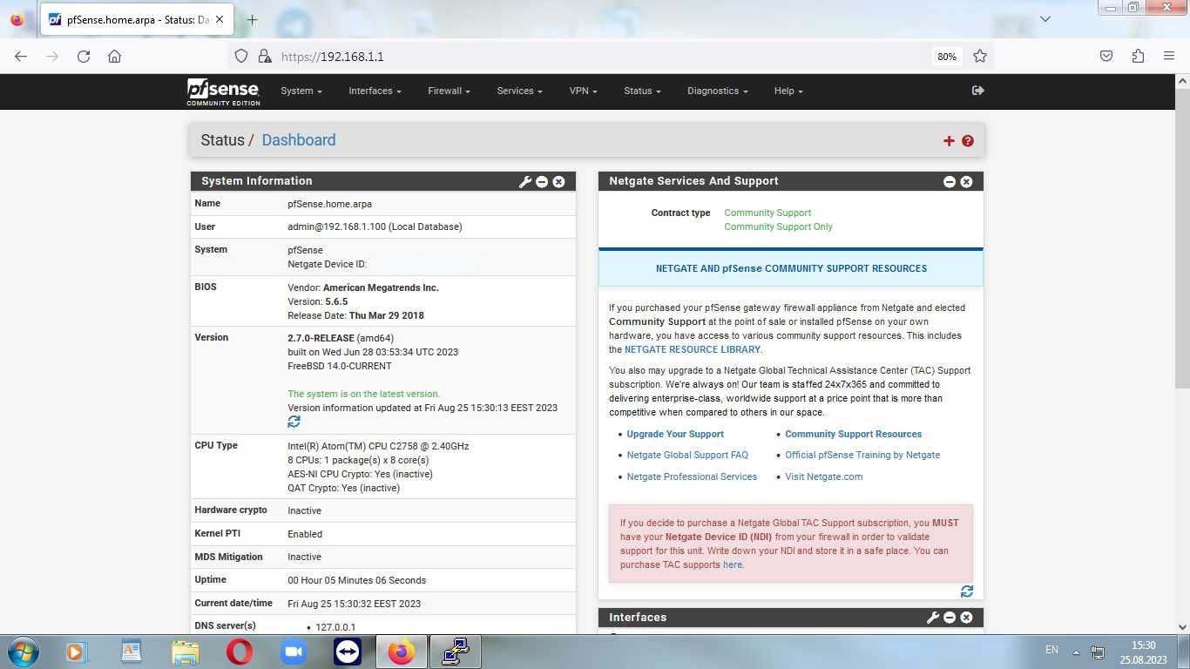The width and height of the screenshot is (1190, 669).
Task: Expand the Interfaces menu dropdown
Action: (x=375, y=91)
